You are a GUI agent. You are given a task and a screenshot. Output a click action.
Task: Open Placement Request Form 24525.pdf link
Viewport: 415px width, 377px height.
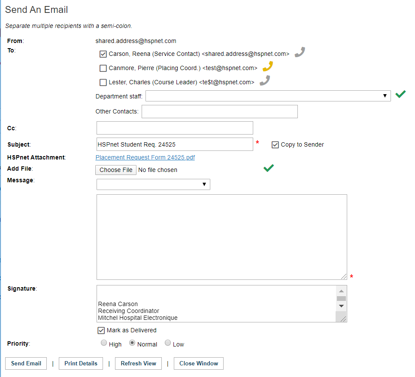(x=145, y=157)
